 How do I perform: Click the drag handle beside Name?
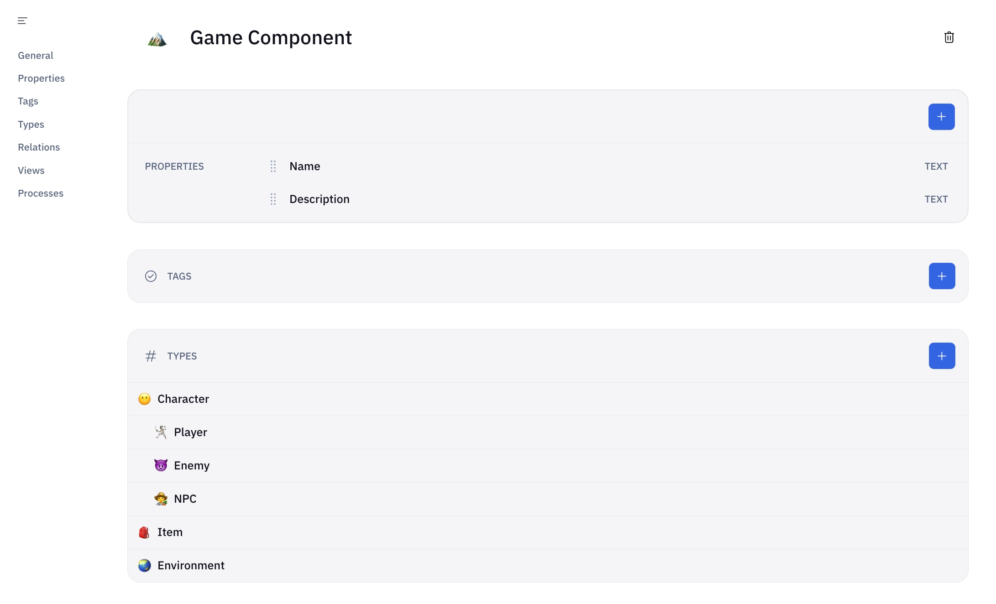point(273,167)
